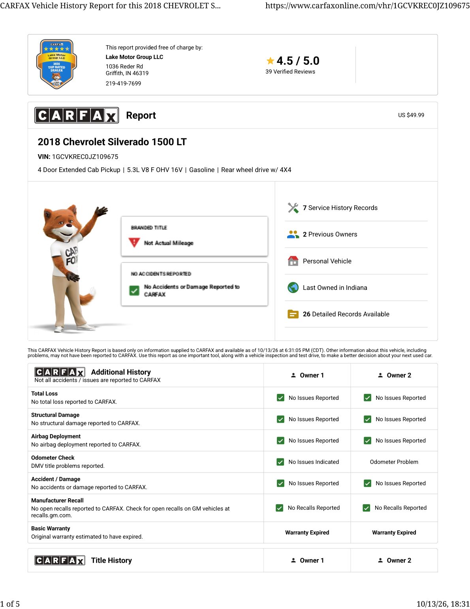Image resolution: width=470 pixels, height=609 pixels.
Task: Click the Additional History section heading
Action: [x=121, y=372]
